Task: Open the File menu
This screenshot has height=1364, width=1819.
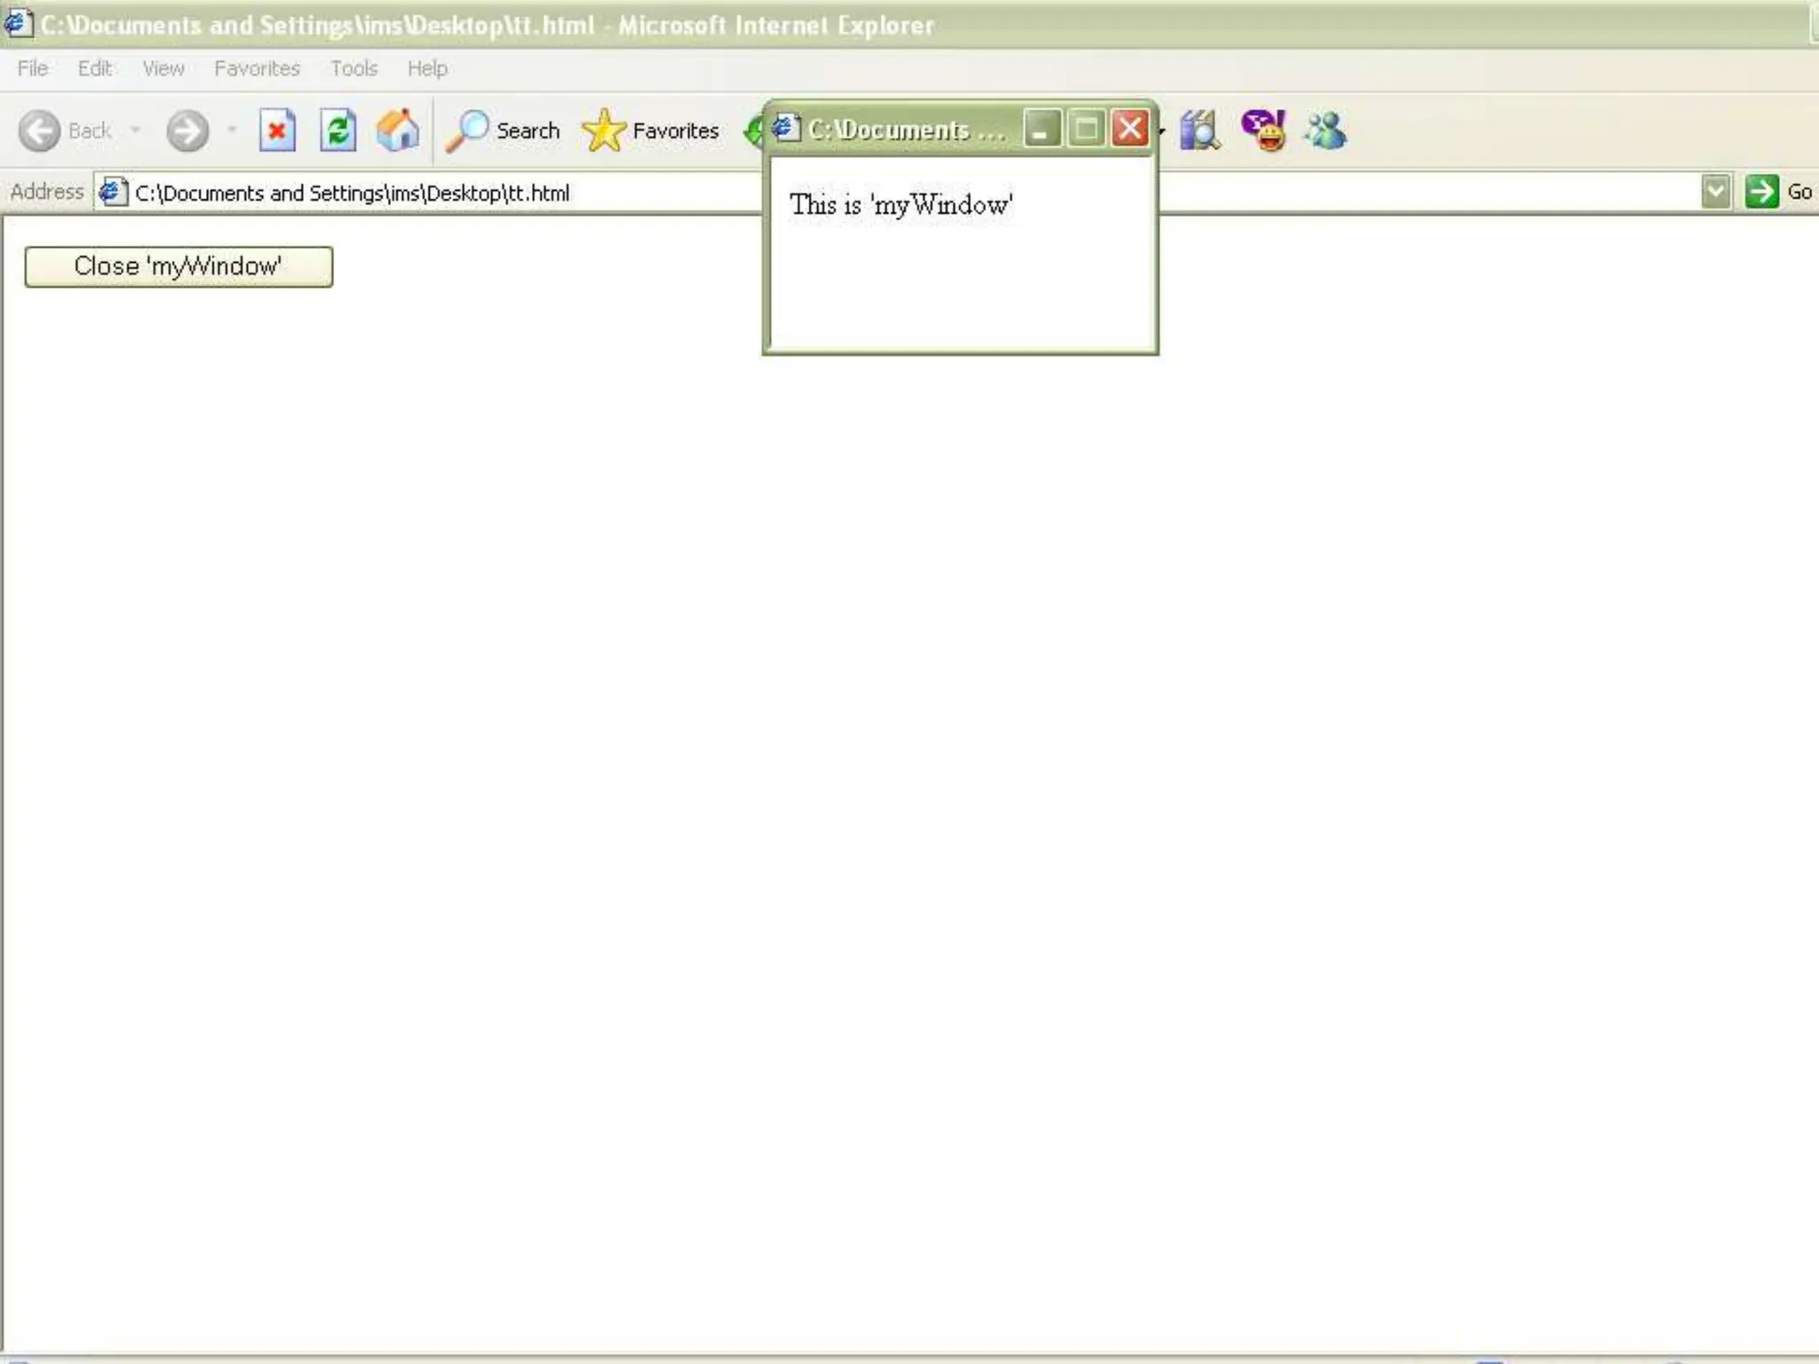Action: pos(33,68)
